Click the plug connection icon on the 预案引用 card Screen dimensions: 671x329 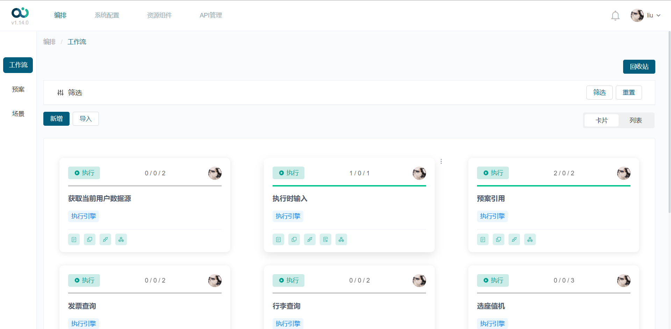[514, 239]
